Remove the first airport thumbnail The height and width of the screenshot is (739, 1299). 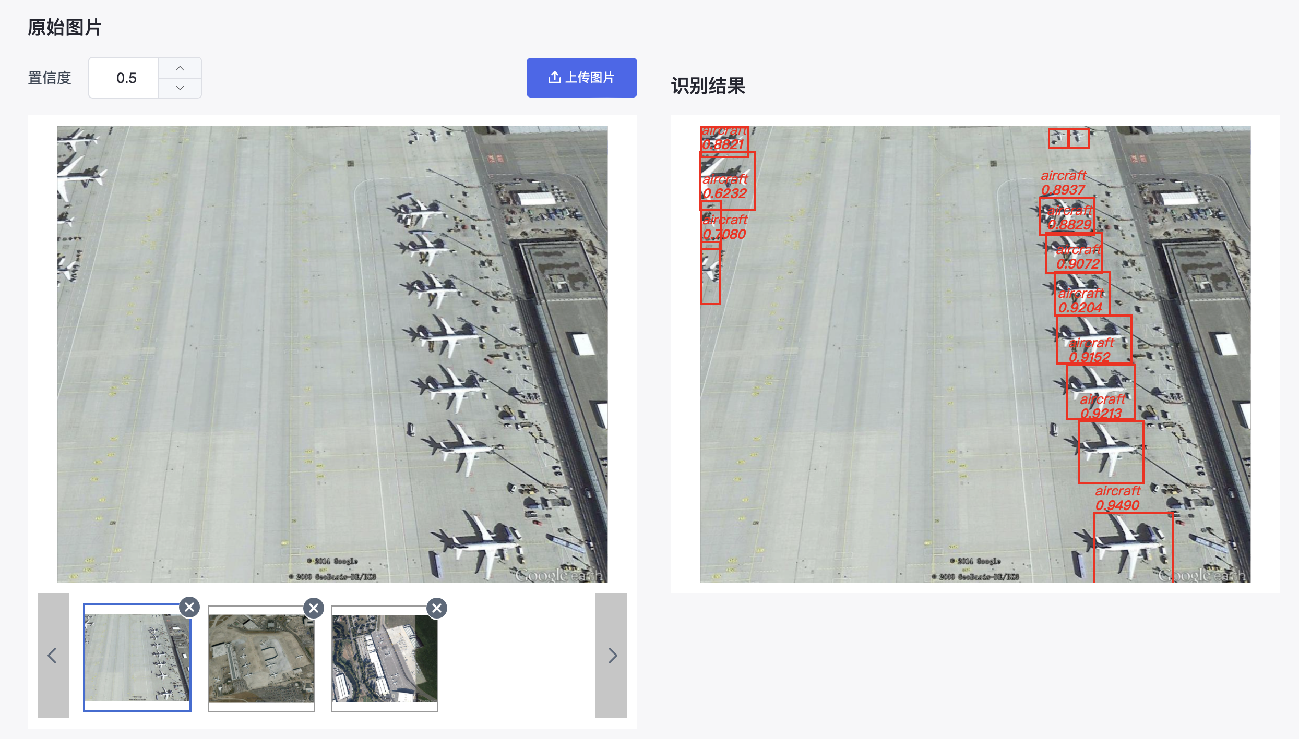pyautogui.click(x=189, y=607)
